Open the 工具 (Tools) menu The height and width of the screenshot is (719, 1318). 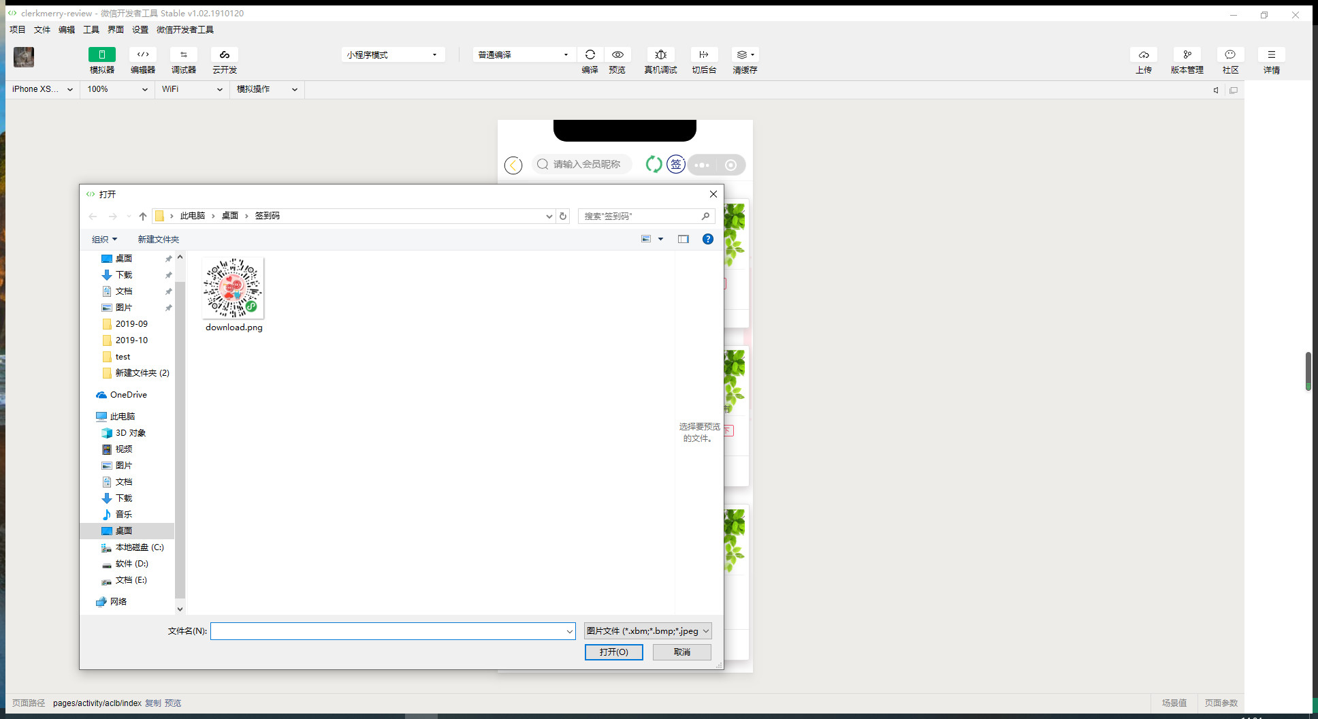(x=91, y=29)
